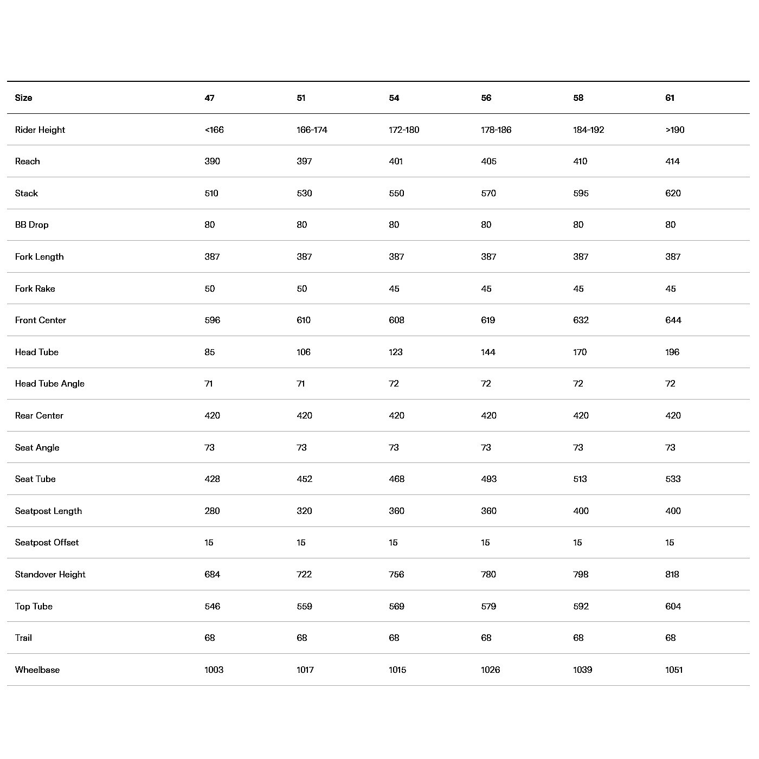Click the Size column header label

click(23, 98)
